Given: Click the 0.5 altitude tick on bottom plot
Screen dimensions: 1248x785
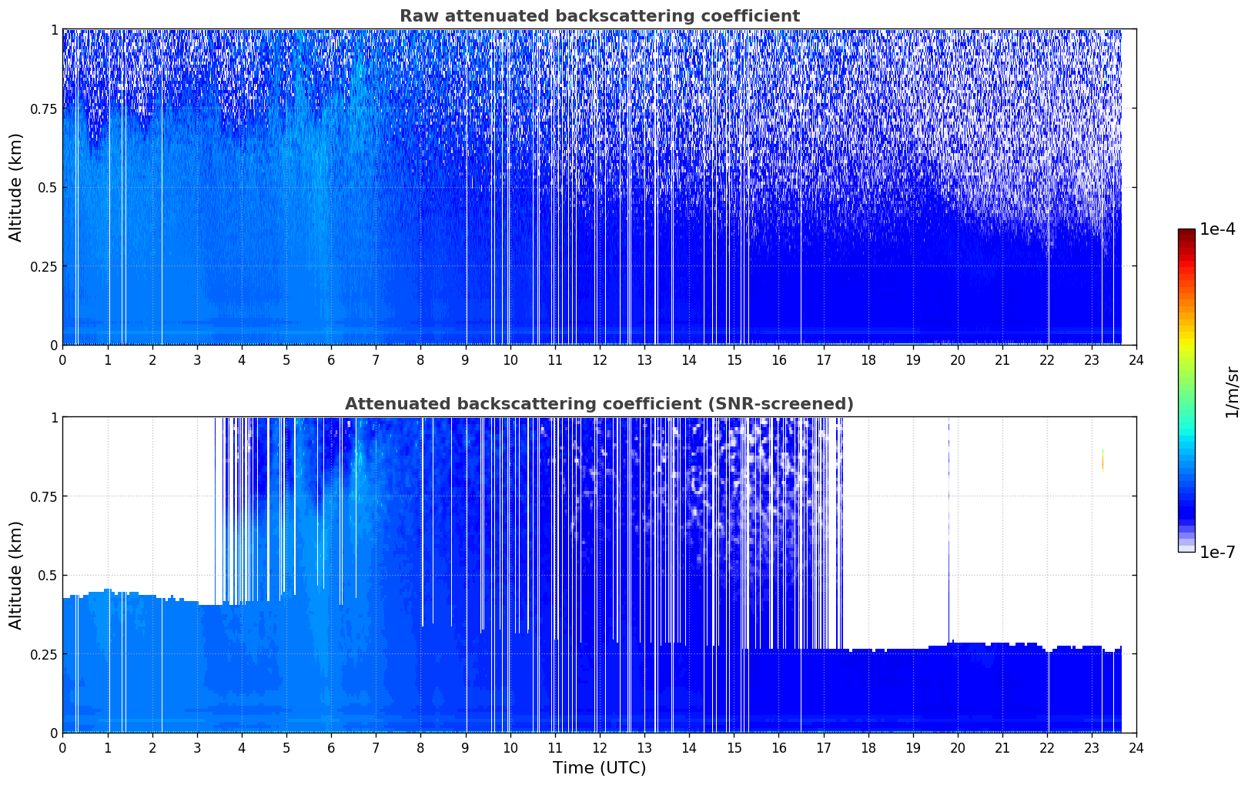Looking at the screenshot, I should [48, 575].
